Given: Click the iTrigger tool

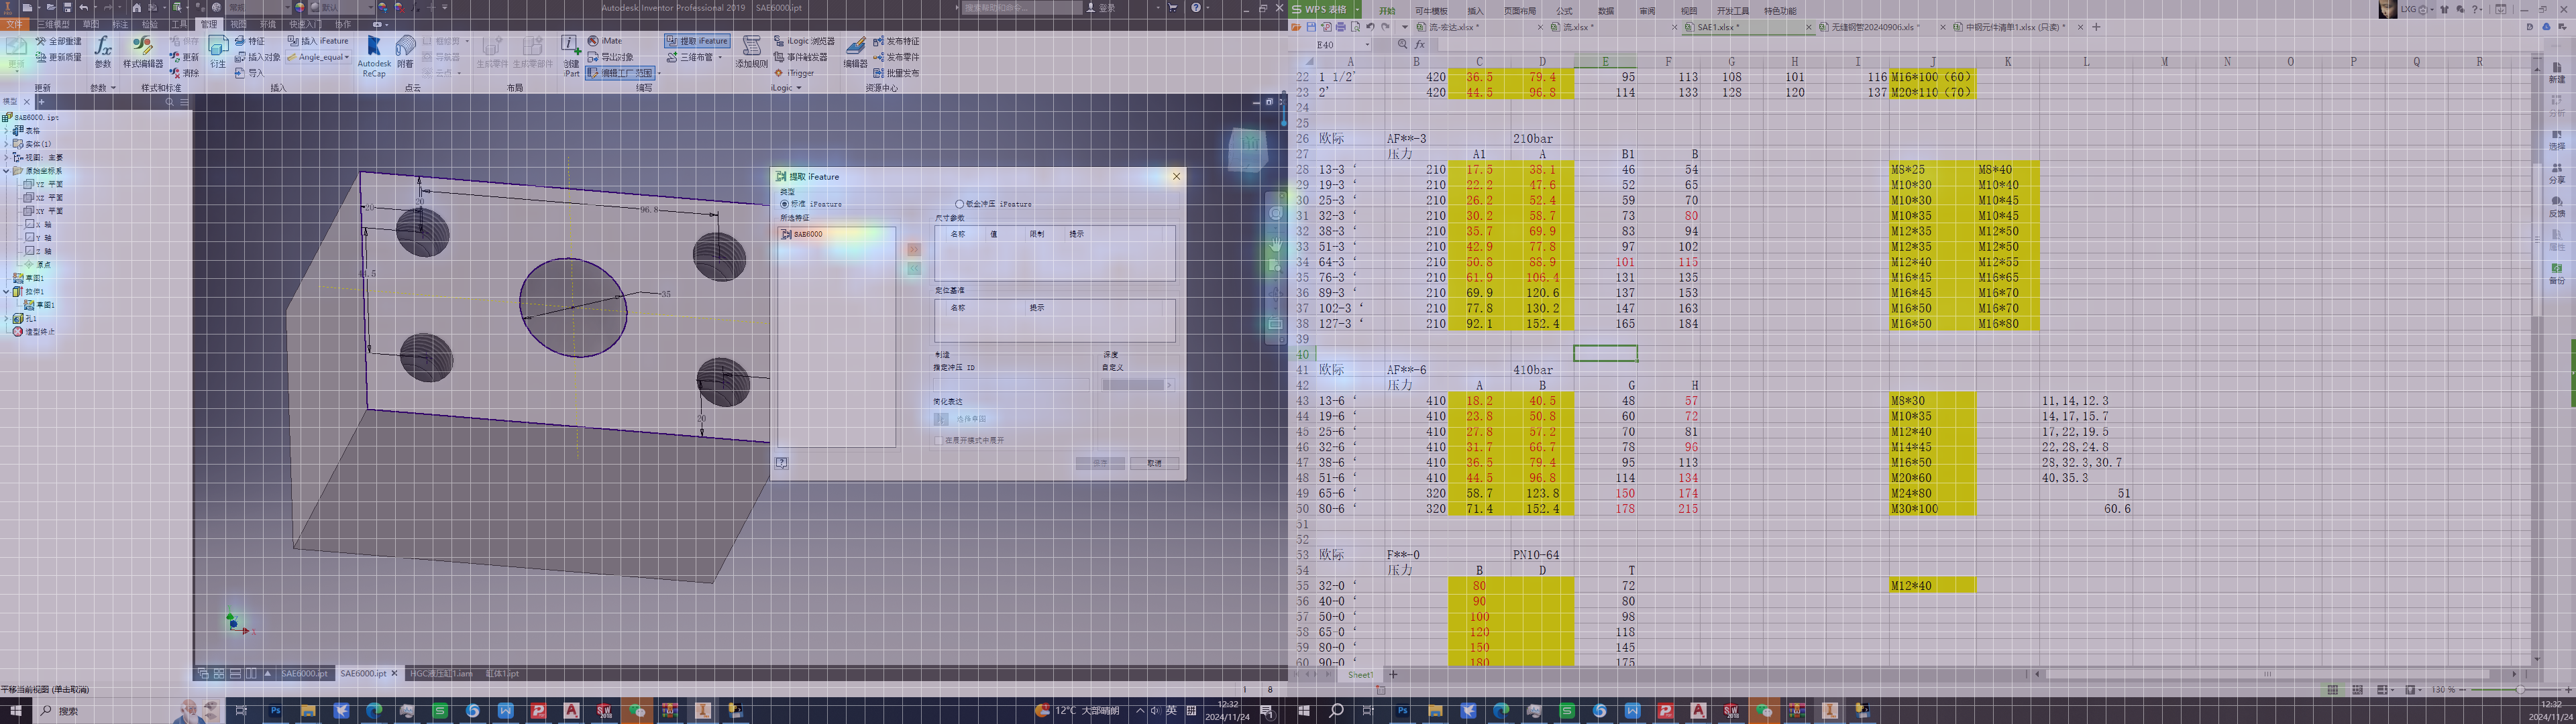Looking at the screenshot, I should click(795, 73).
